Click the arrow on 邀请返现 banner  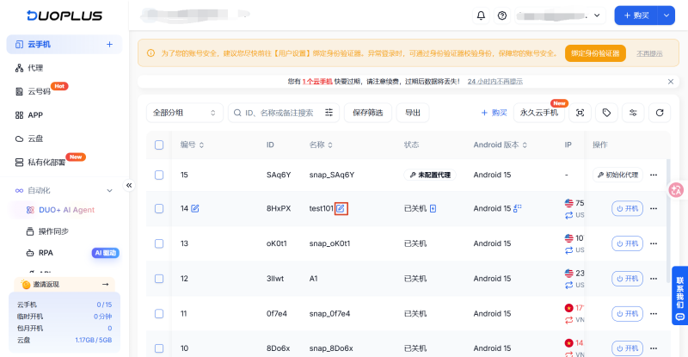(x=105, y=285)
